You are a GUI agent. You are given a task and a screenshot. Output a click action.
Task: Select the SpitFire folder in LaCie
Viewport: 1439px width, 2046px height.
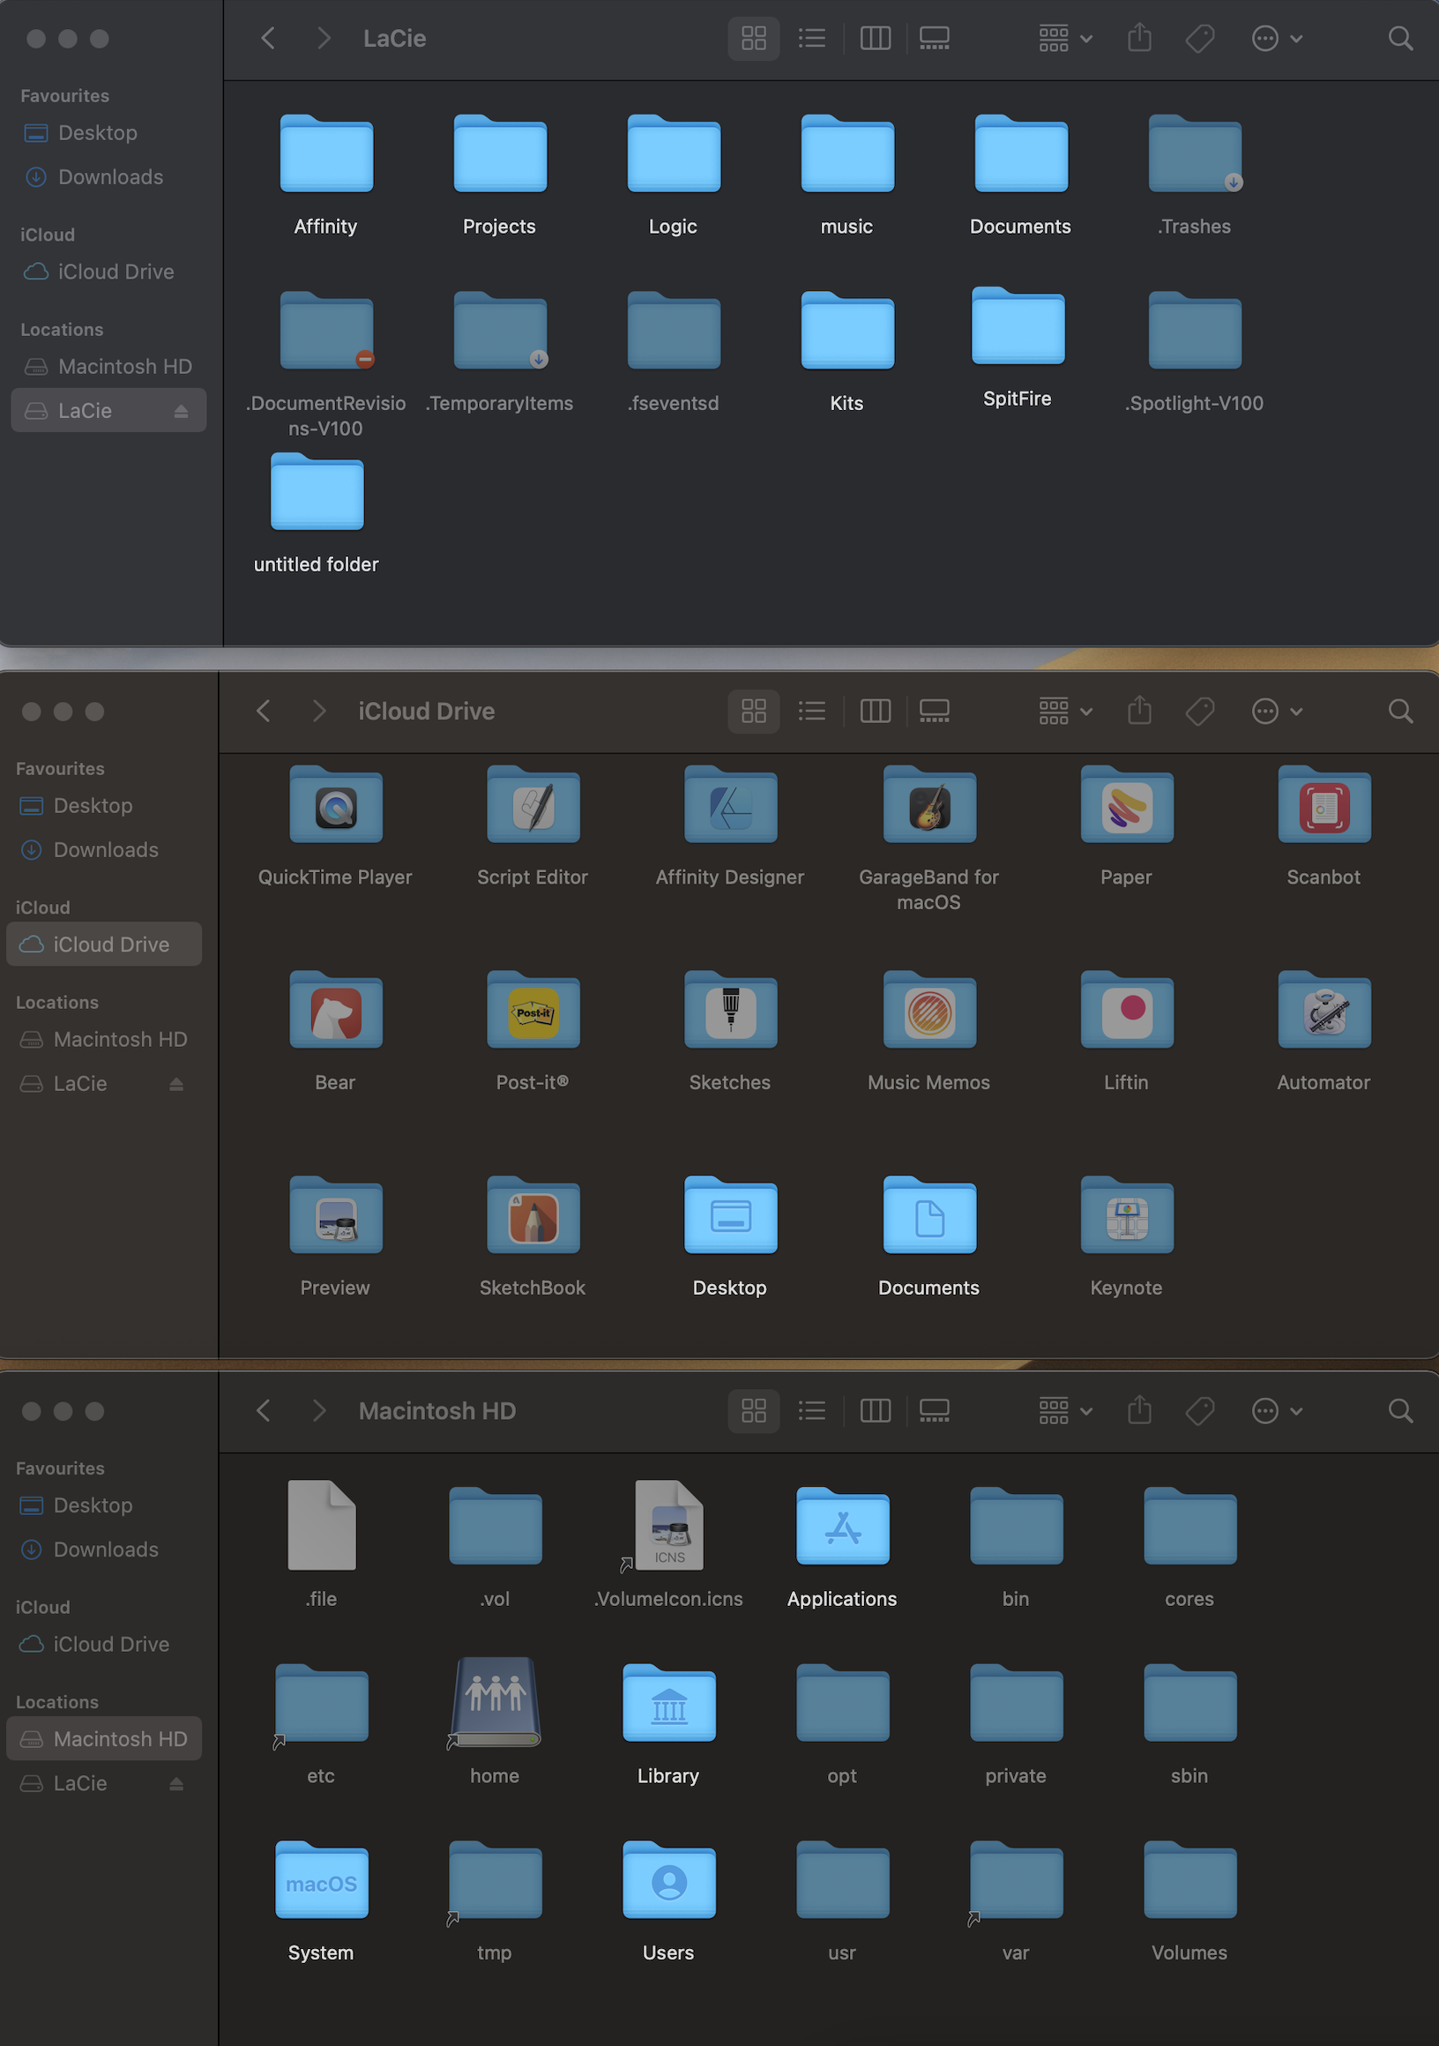1018,326
